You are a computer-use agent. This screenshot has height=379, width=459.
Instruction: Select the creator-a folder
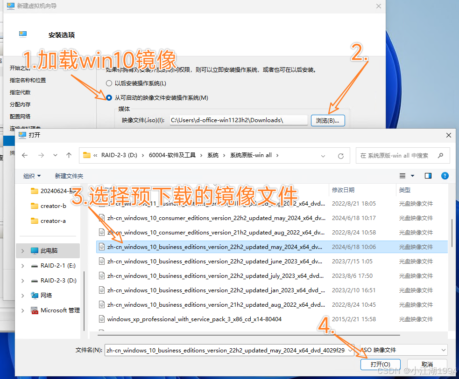coord(48,221)
